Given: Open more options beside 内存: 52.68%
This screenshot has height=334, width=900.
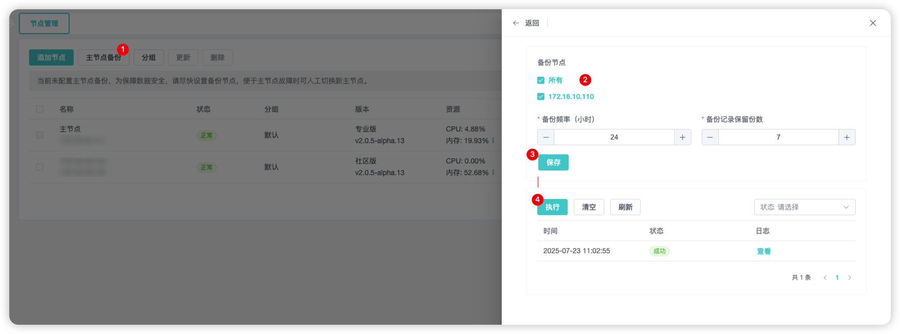Looking at the screenshot, I should pyautogui.click(x=493, y=173).
